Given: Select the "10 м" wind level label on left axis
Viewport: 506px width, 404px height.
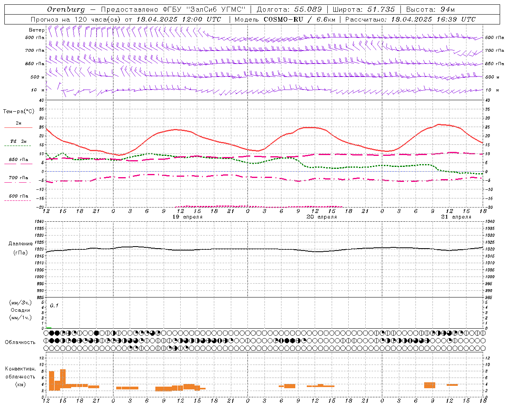Looking at the screenshot, I should (x=38, y=90).
